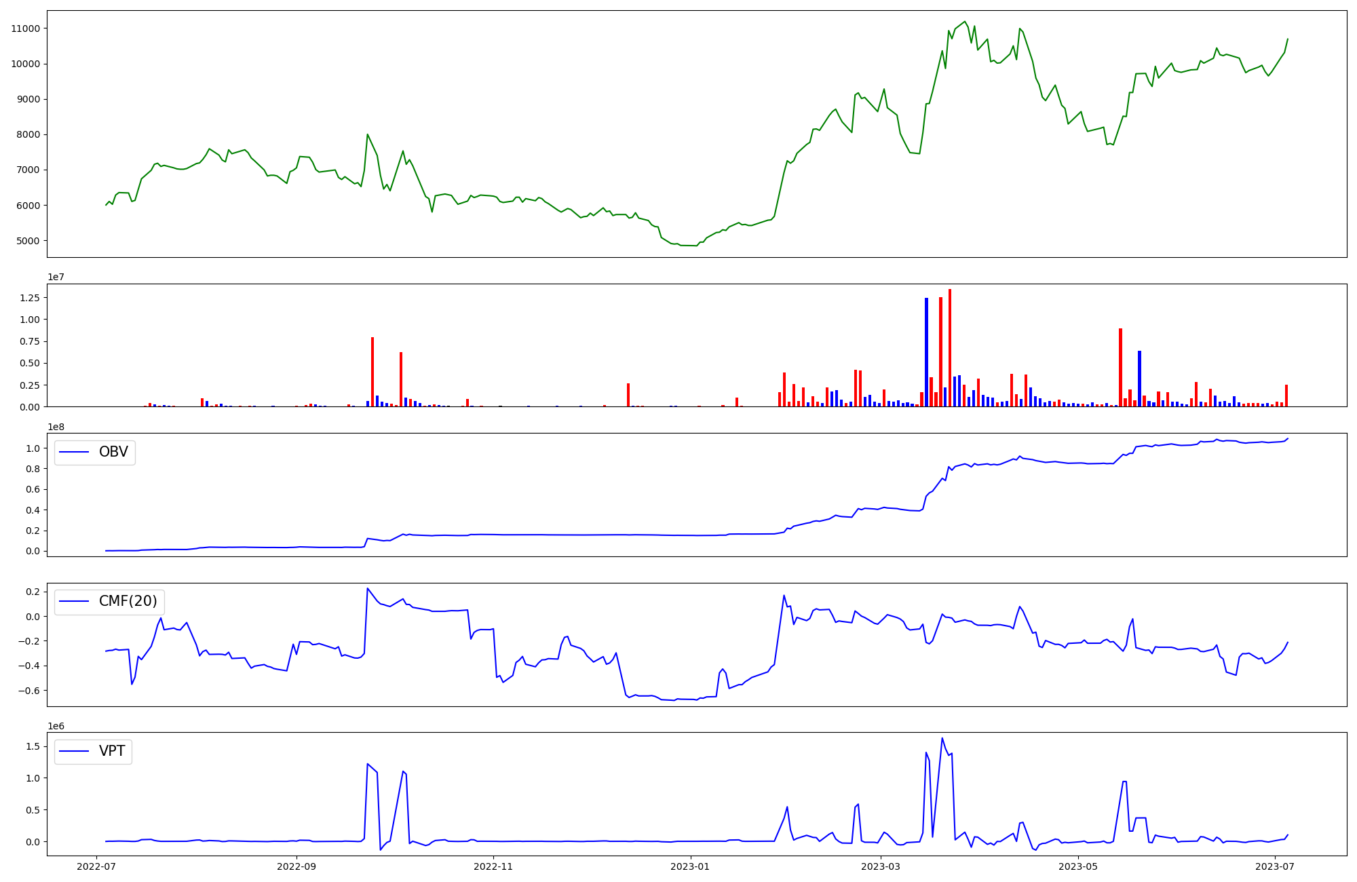
Task: Click the 2023-07 date tick label
Action: (1275, 866)
